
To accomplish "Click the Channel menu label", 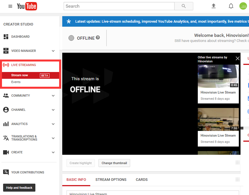I will (x=18, y=110).
